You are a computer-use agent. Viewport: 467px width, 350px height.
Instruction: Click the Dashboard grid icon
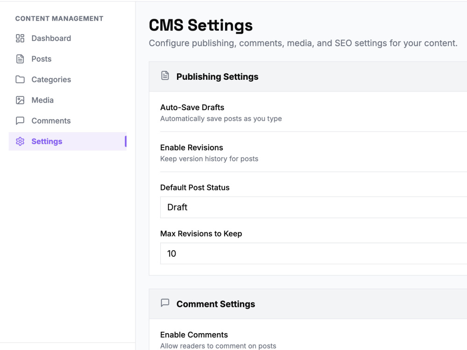[20, 38]
